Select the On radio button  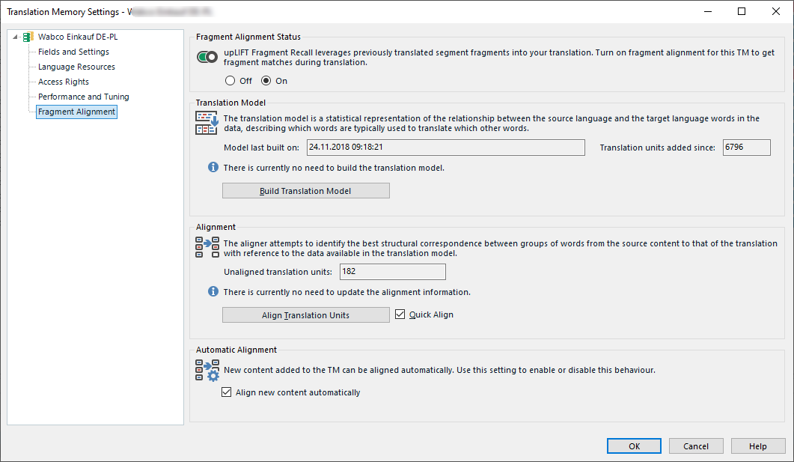266,81
